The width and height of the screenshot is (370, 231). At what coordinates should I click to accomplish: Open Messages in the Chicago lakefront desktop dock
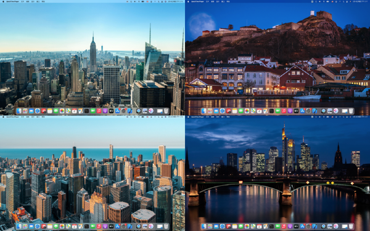56,226
